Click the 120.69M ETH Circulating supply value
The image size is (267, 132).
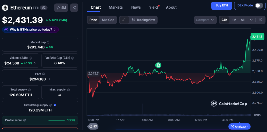click(x=40, y=110)
